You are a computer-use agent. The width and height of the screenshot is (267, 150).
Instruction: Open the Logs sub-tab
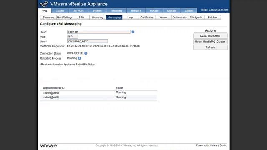tap(130, 17)
